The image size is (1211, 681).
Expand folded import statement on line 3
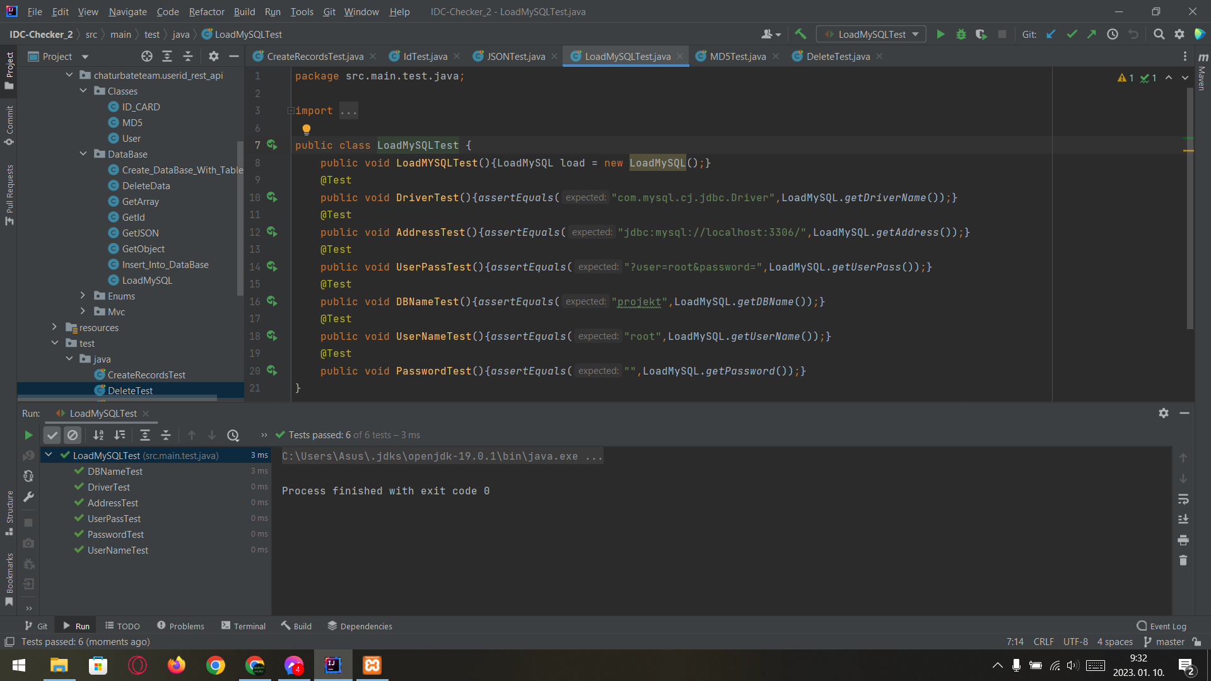(291, 111)
